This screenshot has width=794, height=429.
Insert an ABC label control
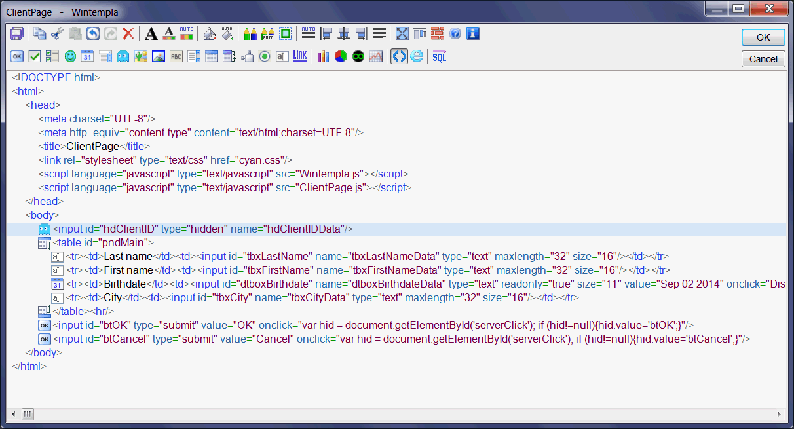pos(176,56)
